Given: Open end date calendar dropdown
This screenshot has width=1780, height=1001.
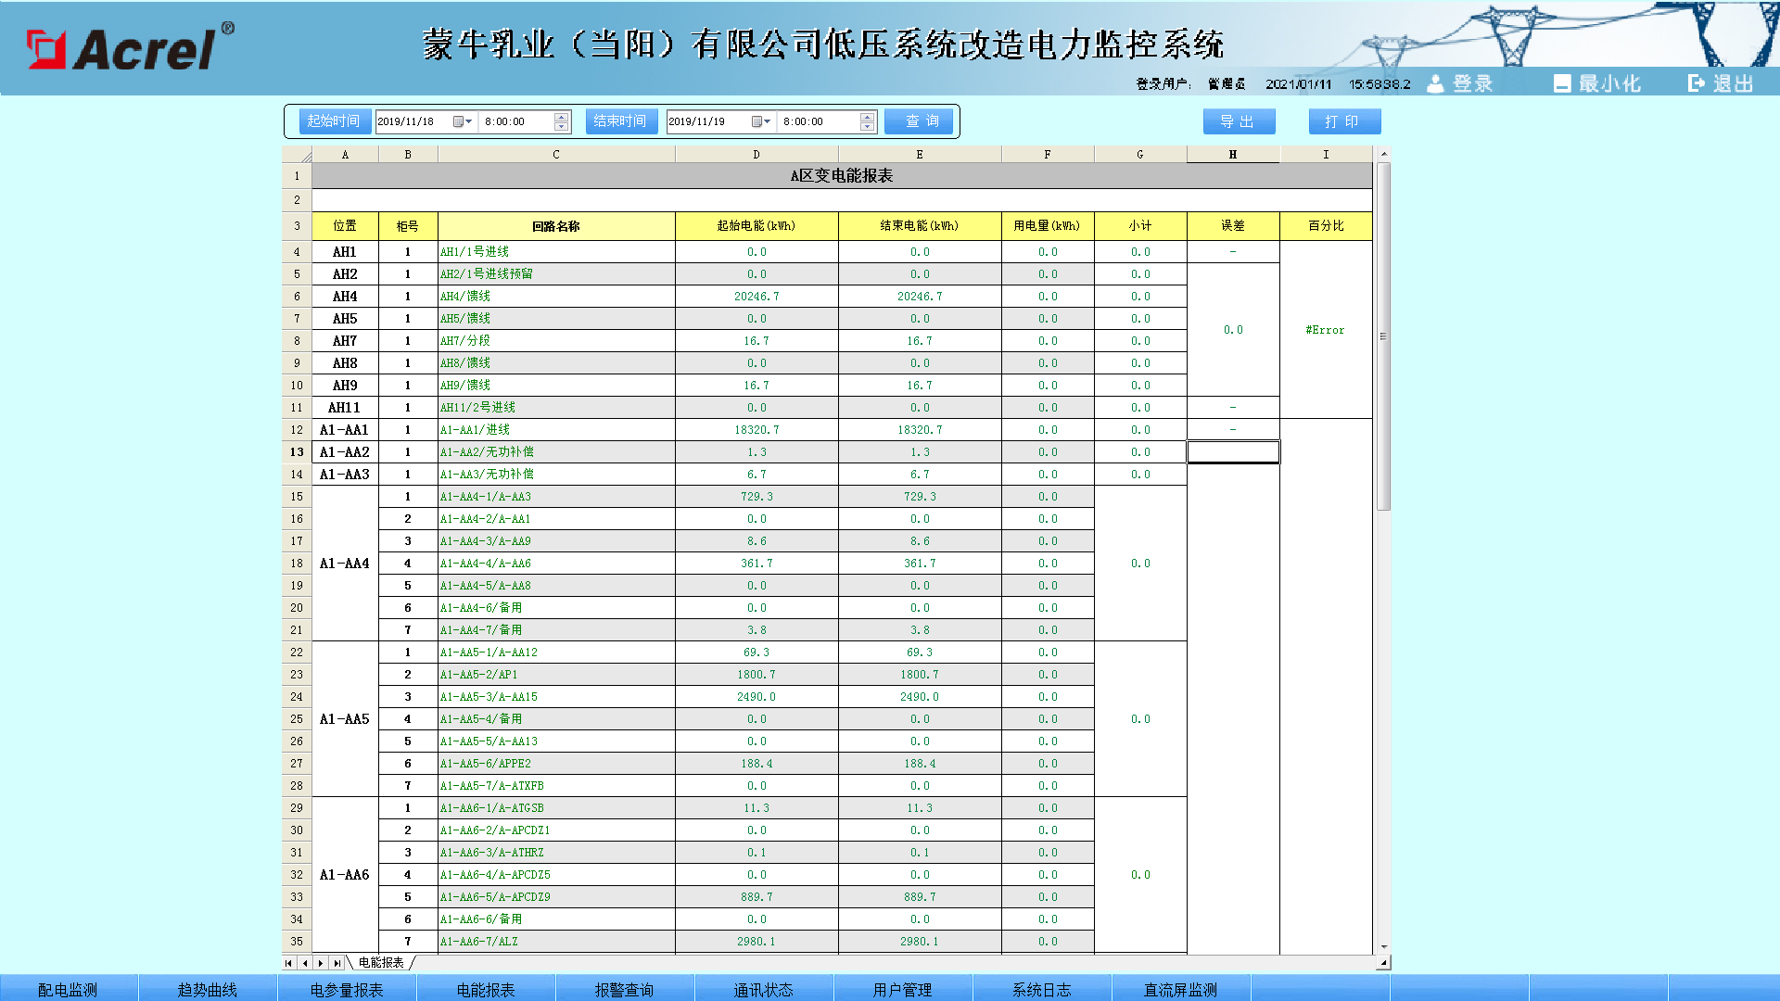Looking at the screenshot, I should pos(761,121).
